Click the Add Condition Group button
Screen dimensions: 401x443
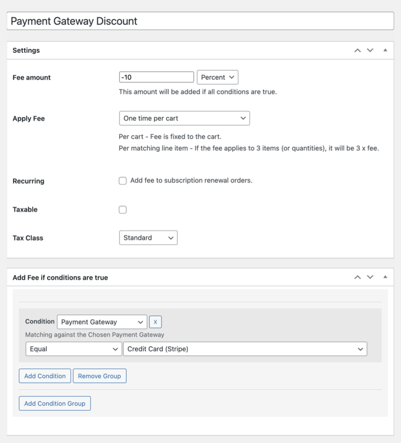click(x=54, y=404)
